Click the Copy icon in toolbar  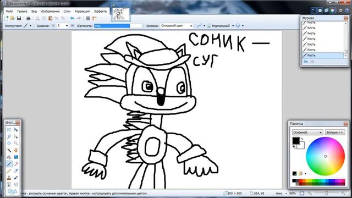point(44,18)
